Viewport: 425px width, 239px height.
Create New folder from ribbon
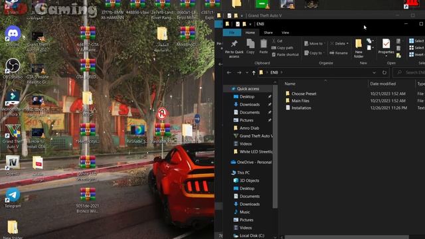(359, 48)
